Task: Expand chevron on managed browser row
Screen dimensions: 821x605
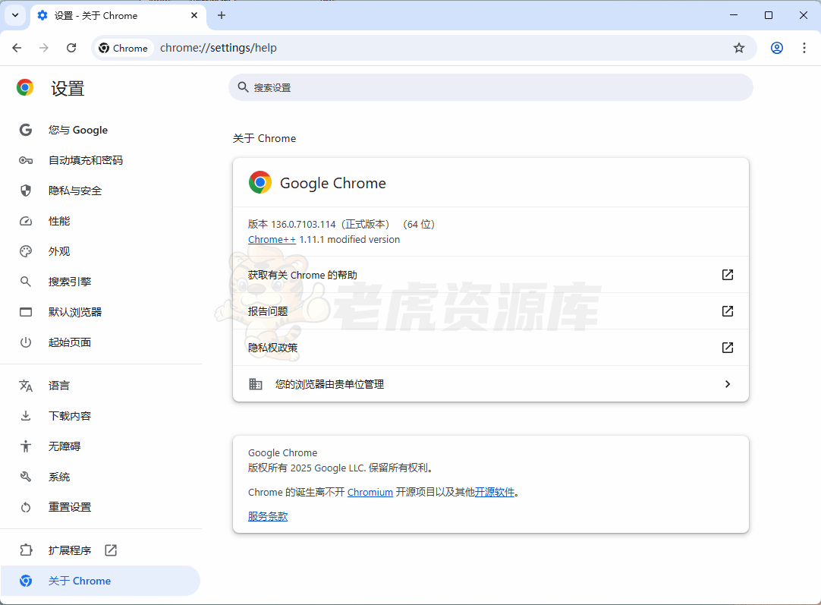Action: tap(727, 384)
